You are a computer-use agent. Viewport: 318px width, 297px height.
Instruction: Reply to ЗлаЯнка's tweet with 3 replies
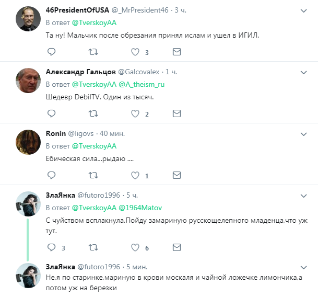coord(51,247)
